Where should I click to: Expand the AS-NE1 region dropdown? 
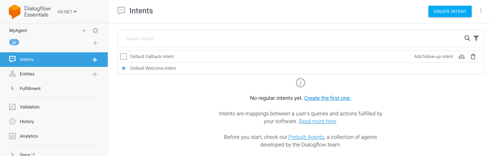(67, 12)
